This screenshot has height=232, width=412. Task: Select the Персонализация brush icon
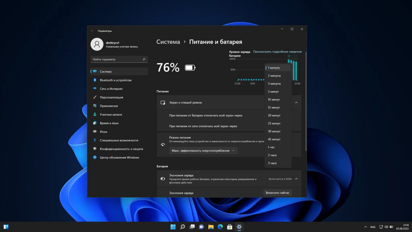tap(94, 97)
